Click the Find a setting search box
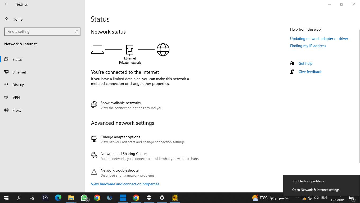This screenshot has width=360, height=203. coord(40,31)
